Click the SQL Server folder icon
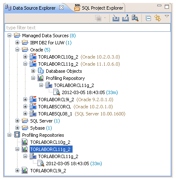Screen dimensions: 176x179 pos(25,121)
